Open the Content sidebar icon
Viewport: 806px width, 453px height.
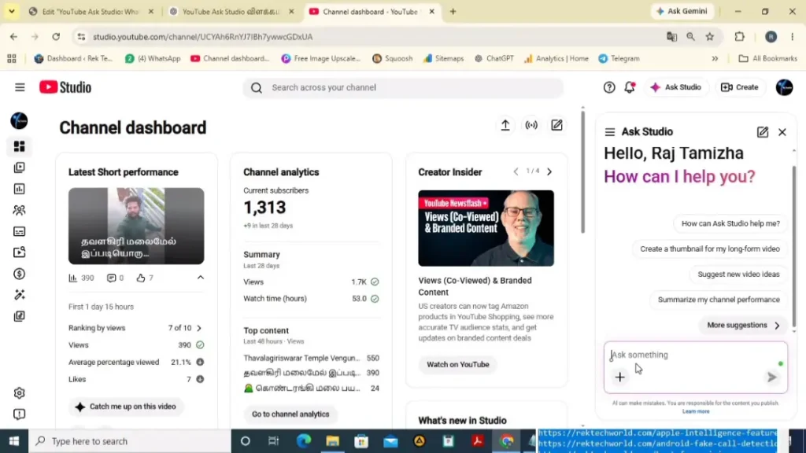coord(19,168)
